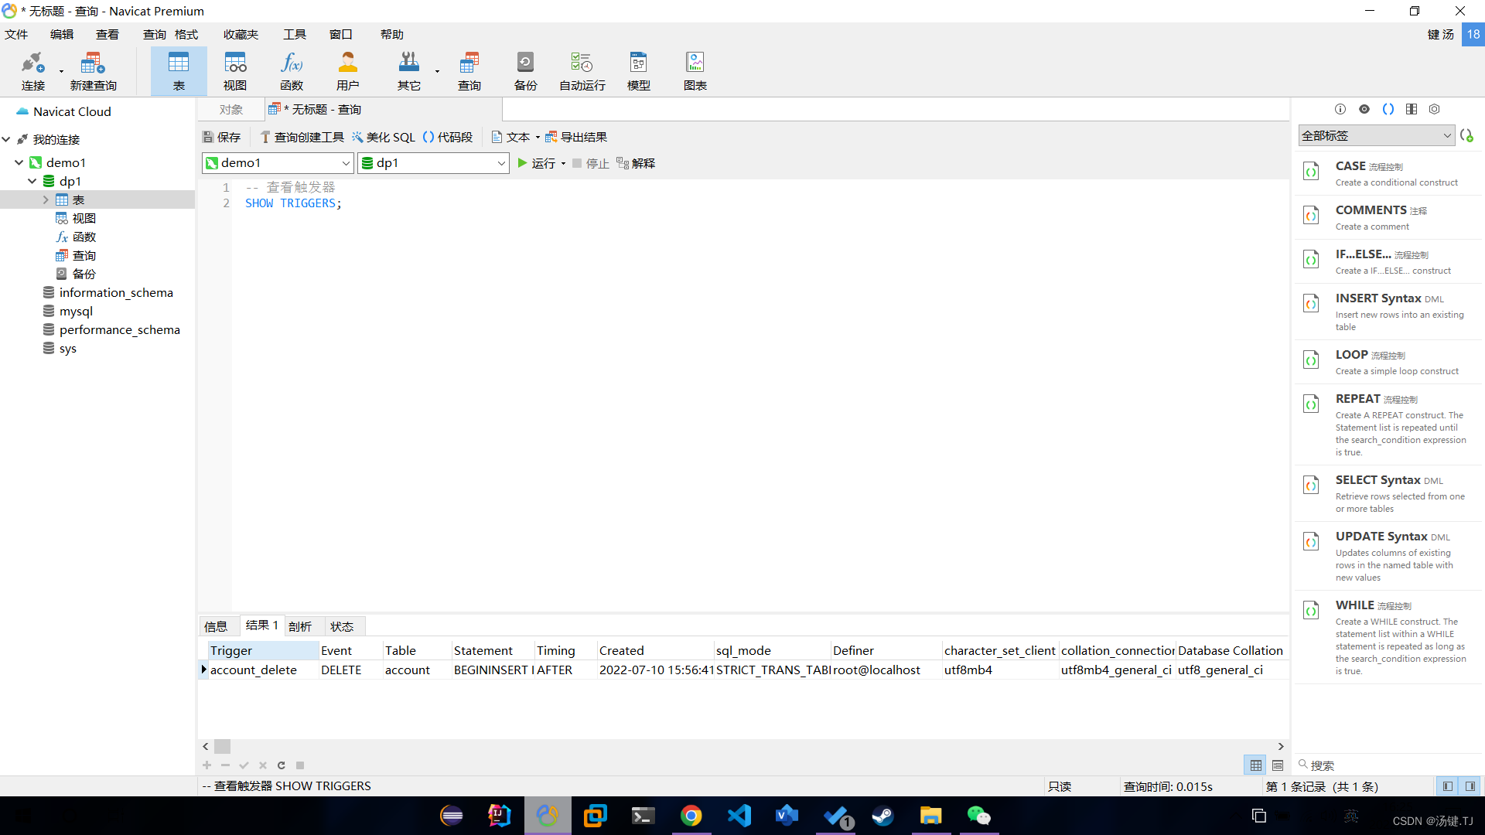Open the 收藏夹 menu
This screenshot has height=835, width=1485.
(241, 34)
